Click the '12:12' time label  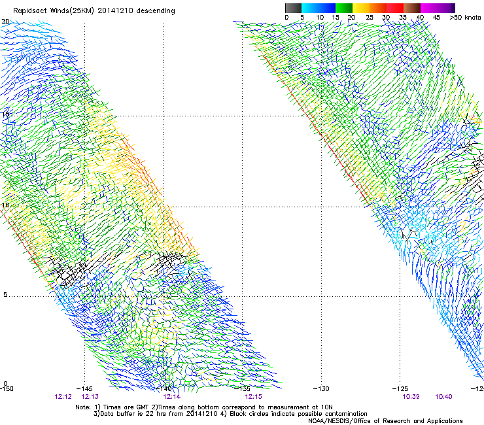tap(63, 397)
